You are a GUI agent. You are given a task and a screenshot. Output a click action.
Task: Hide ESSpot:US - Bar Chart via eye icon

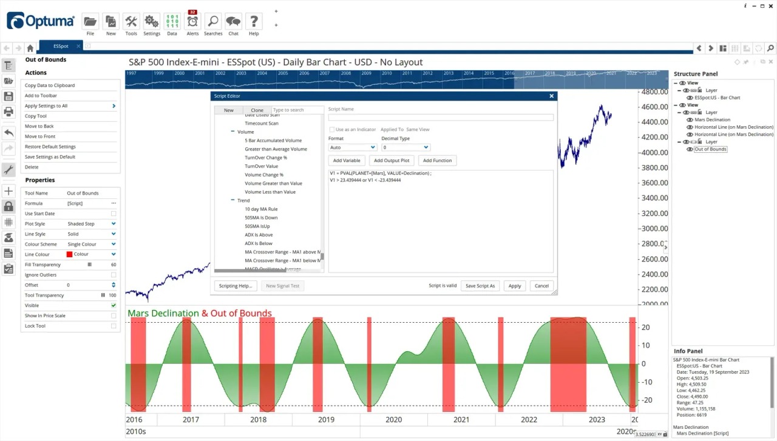[690, 98]
